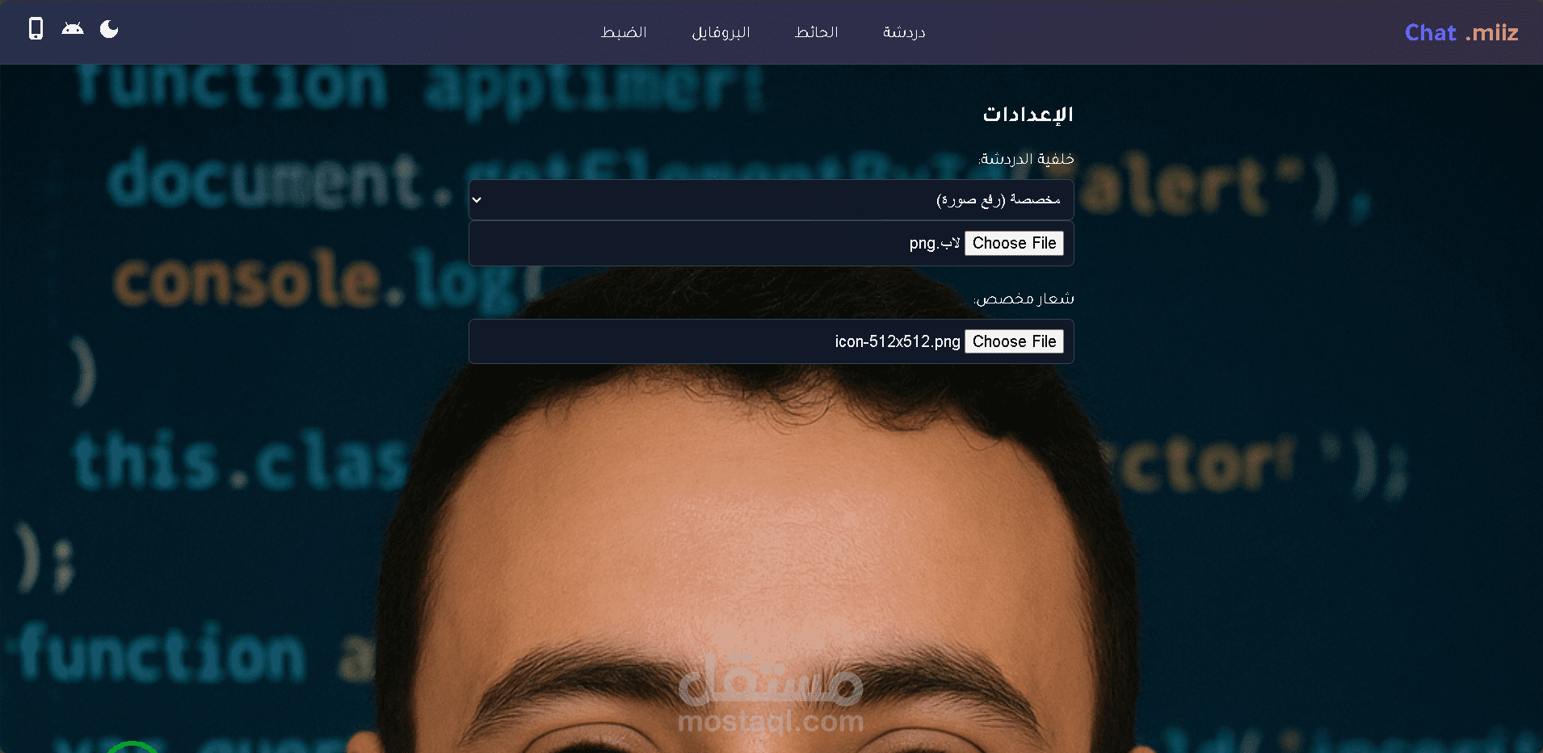Open the chat background dropdown
Screen dimensions: 1543x753
coord(771,199)
